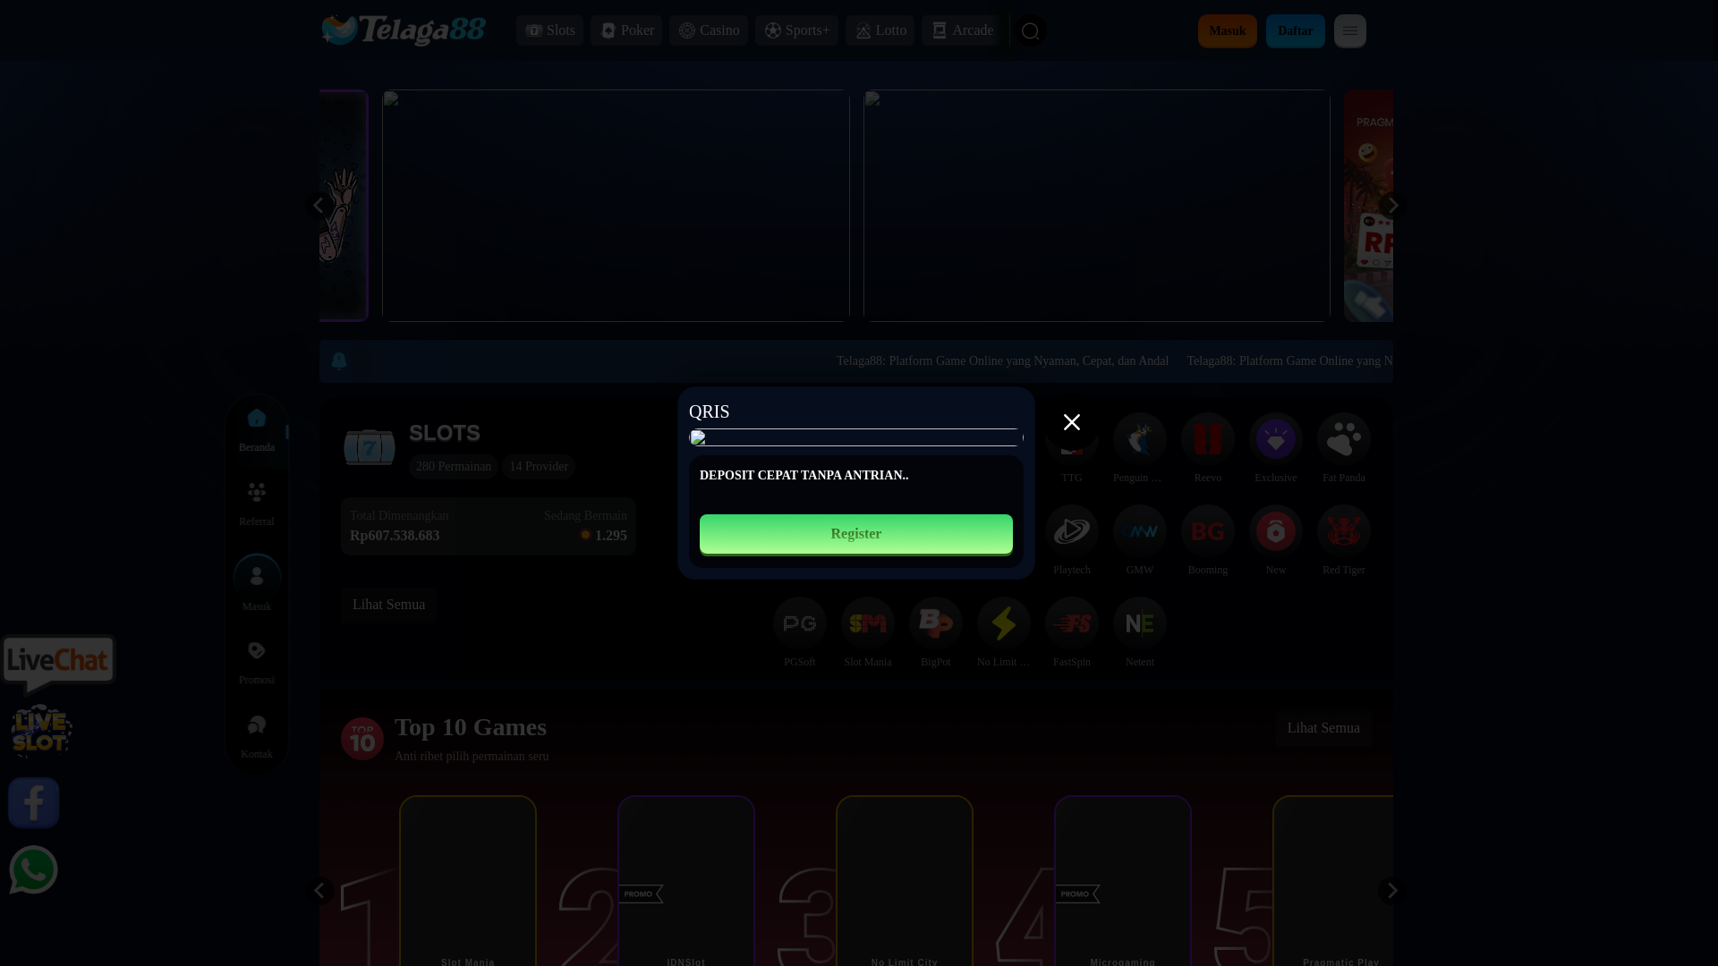
Task: Click the Top 10 badge icon
Action: [x=361, y=739]
